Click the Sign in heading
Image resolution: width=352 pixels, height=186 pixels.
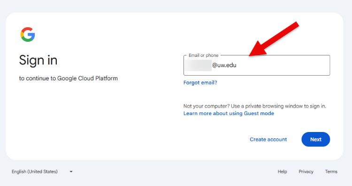pyautogui.click(x=38, y=60)
